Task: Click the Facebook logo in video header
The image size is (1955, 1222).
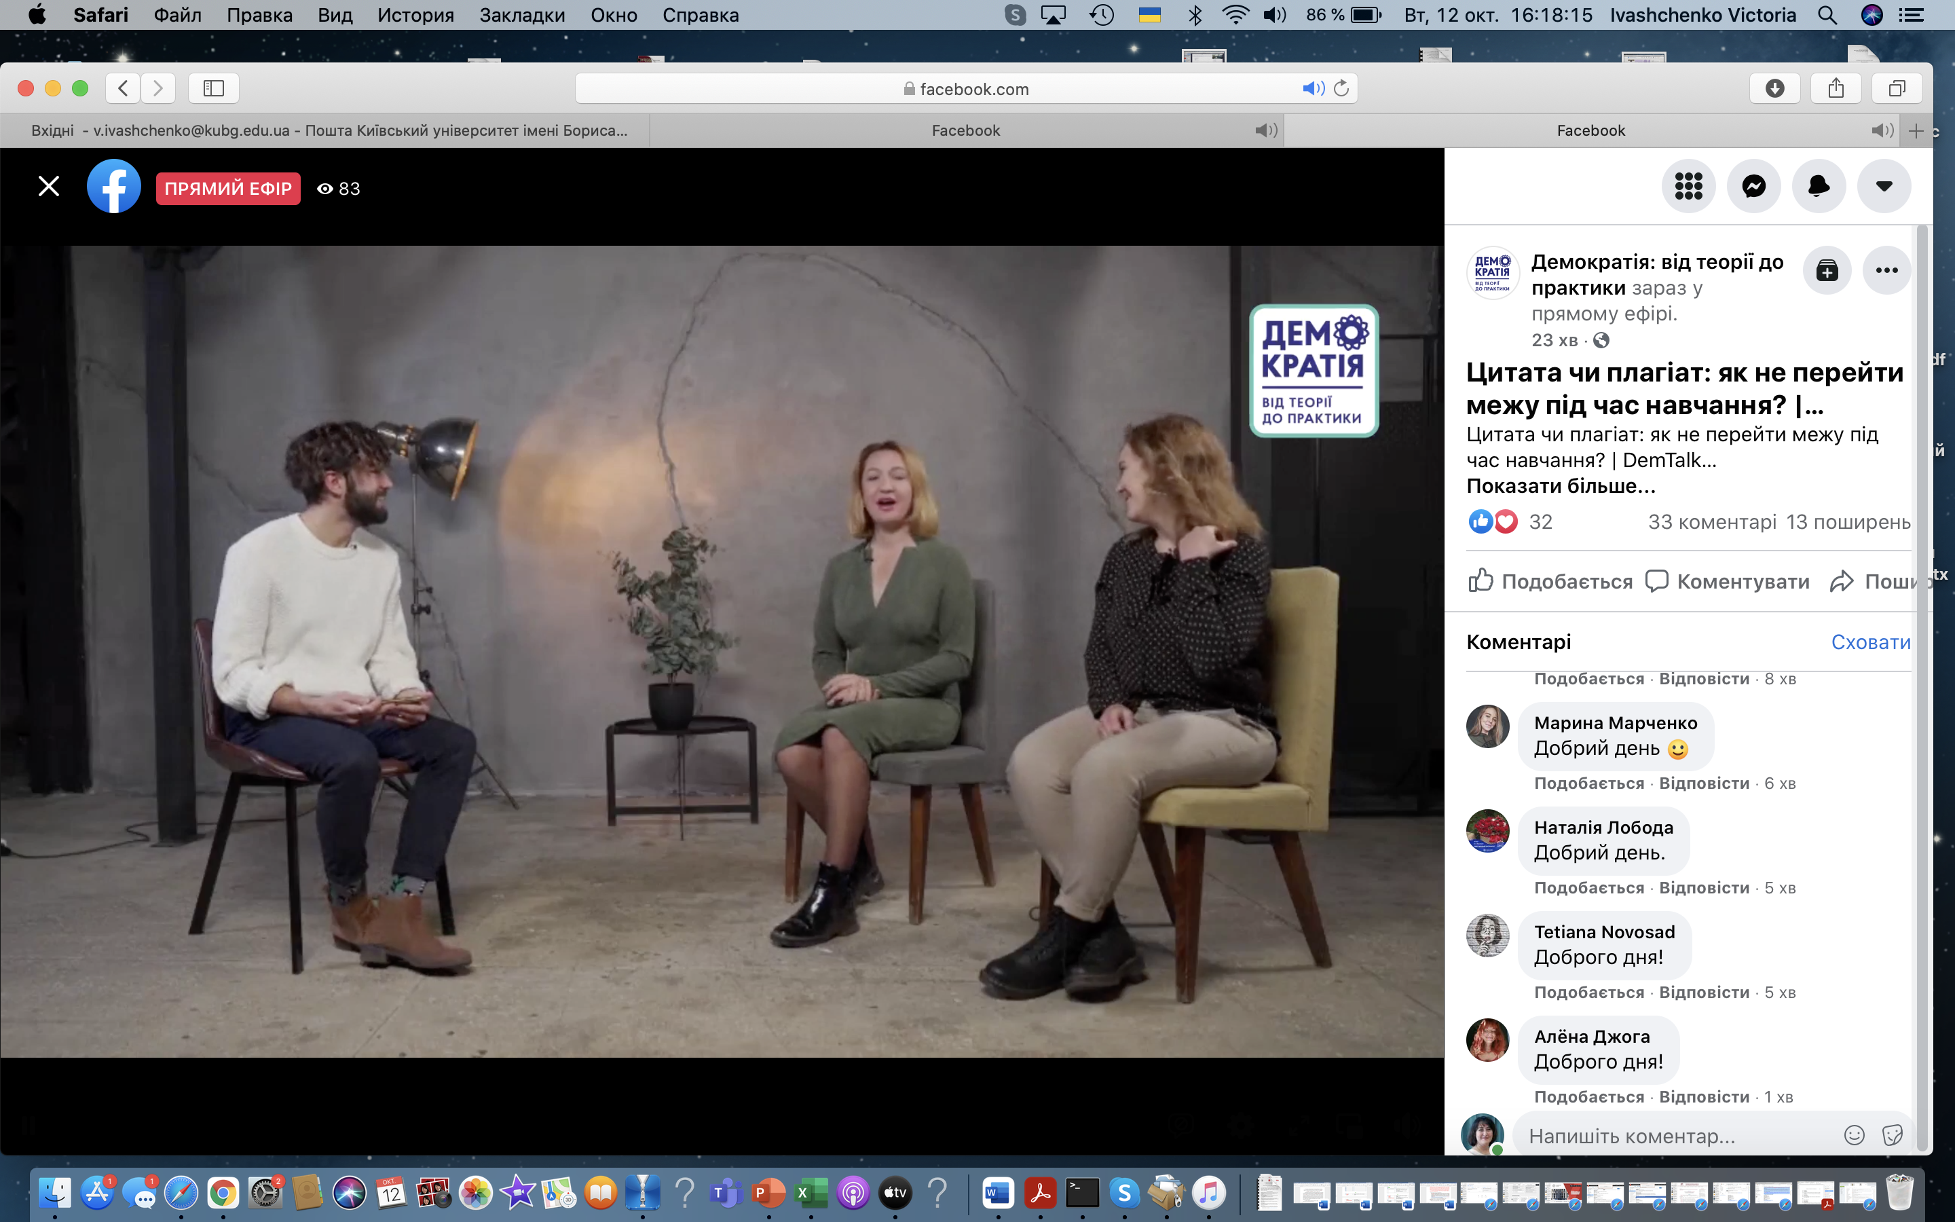Action: click(x=114, y=187)
